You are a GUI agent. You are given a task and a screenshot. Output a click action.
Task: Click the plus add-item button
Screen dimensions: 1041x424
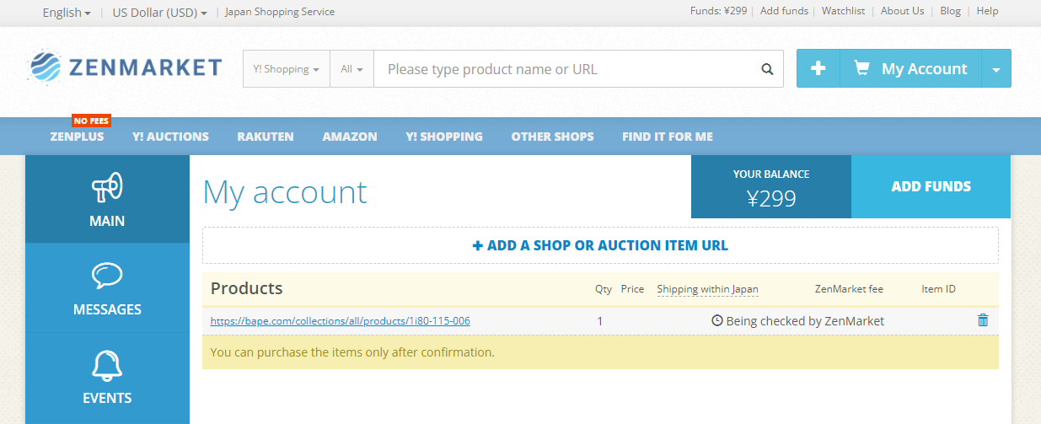coord(818,68)
